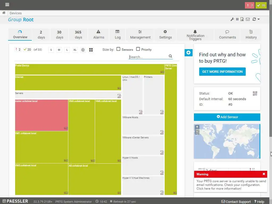272x204 pixels.
Task: Click the Hyper-V Hosts group icon
Action: click(162, 173)
